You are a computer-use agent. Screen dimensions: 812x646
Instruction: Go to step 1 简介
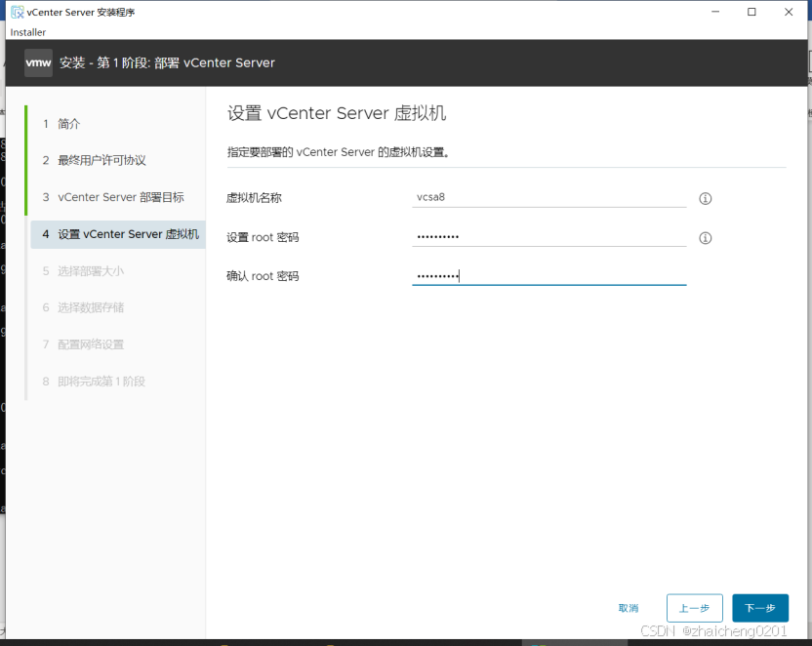61,124
